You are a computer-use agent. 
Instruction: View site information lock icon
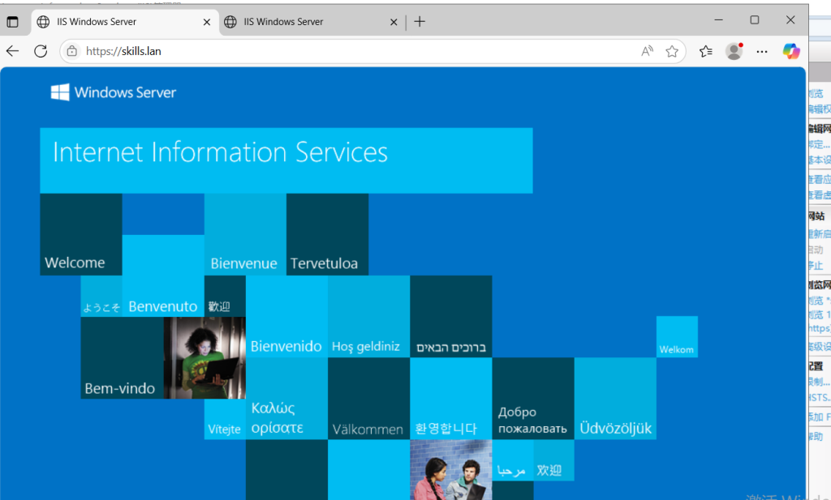(72, 51)
